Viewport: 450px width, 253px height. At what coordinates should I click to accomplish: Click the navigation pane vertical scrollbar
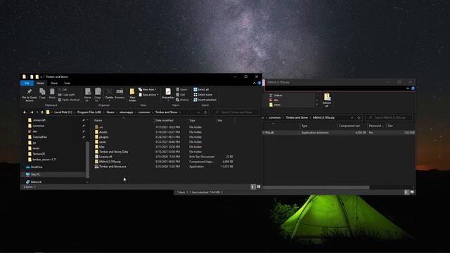coord(87,160)
